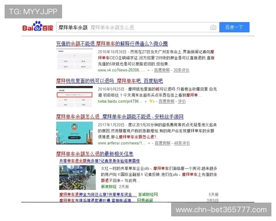Open camera image search icon
The height and width of the screenshot is (221, 276).
[x=213, y=27]
